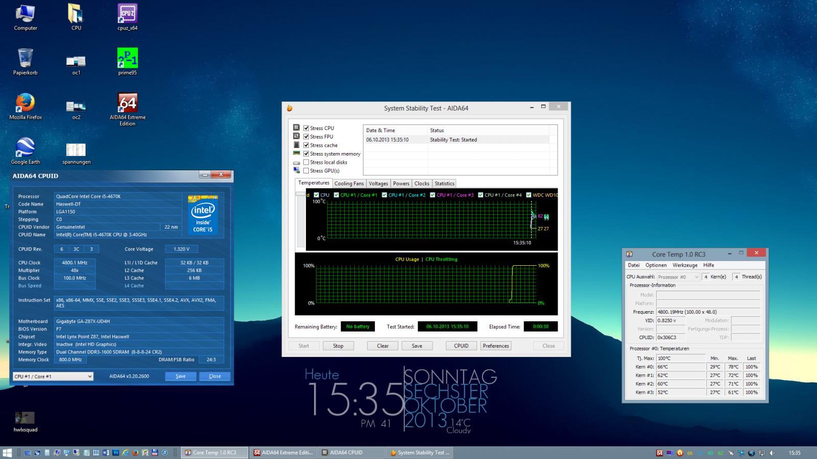The width and height of the screenshot is (817, 459).
Task: Open the Clocks tab
Action: tap(422, 184)
